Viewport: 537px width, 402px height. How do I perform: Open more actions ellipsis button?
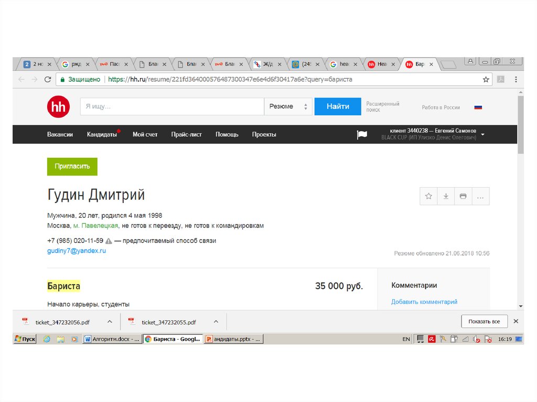click(x=480, y=196)
